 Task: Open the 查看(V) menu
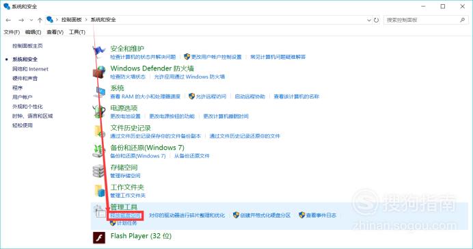[x=55, y=32]
